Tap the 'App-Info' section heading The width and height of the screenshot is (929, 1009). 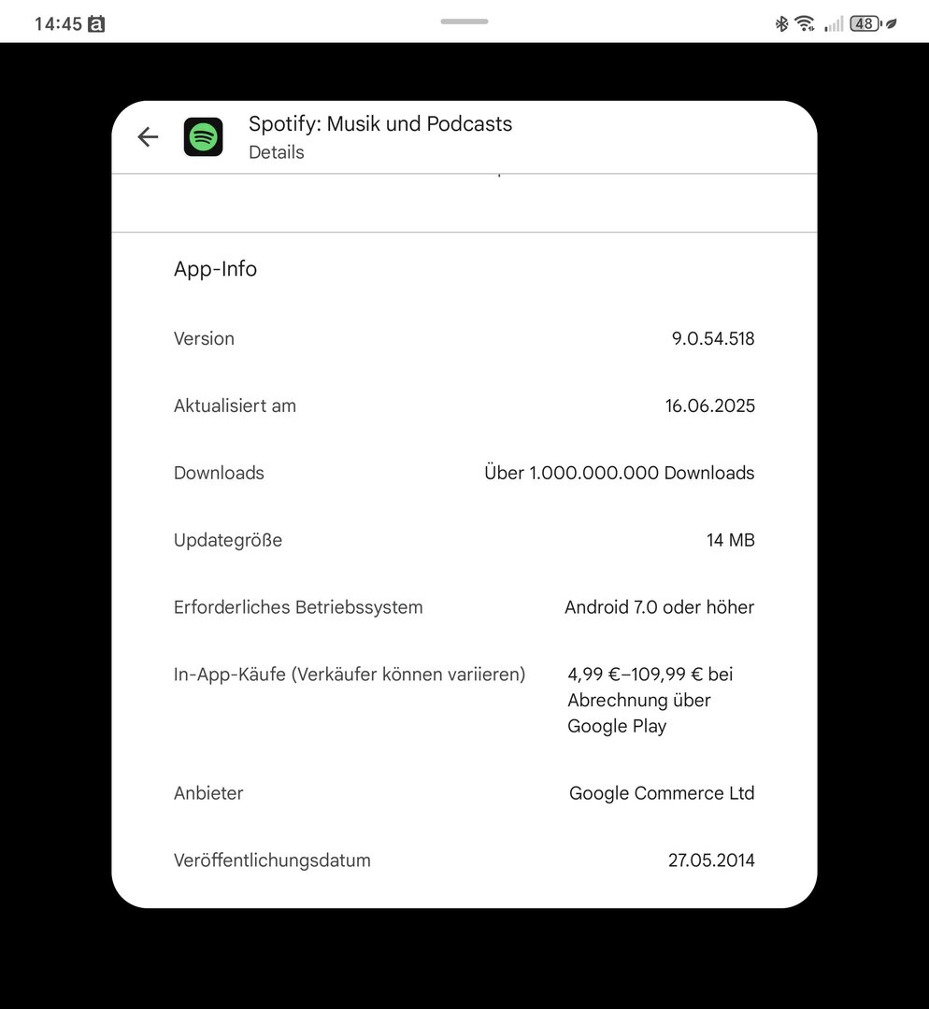tap(215, 269)
